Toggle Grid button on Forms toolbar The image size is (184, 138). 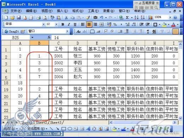pos(176,31)
